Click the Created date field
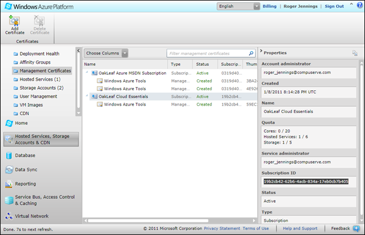This screenshot has width=365, height=235. 309,93
